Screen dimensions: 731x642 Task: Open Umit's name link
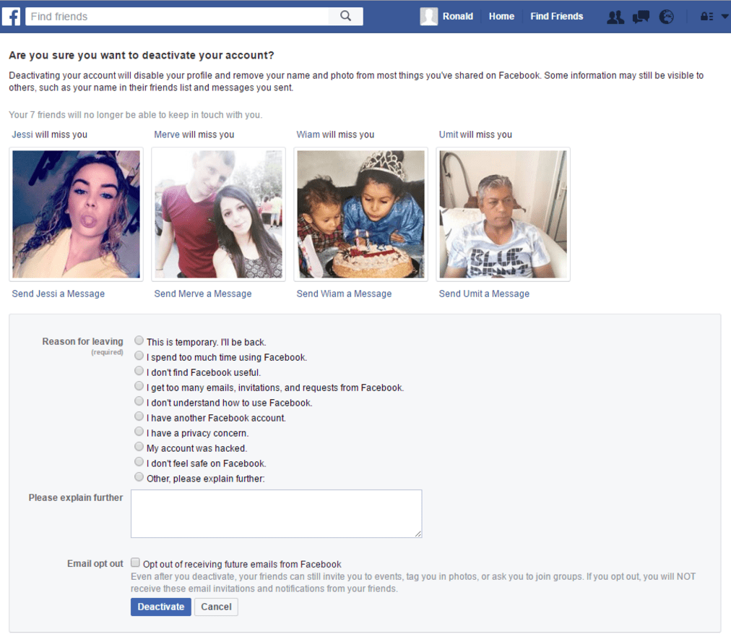point(449,134)
